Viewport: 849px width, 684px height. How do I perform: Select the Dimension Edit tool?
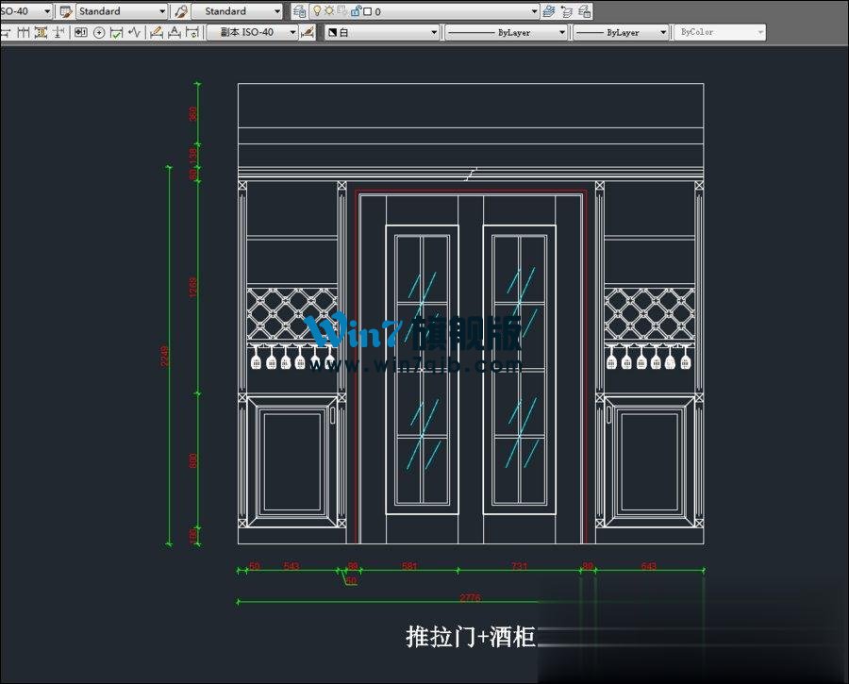[157, 32]
